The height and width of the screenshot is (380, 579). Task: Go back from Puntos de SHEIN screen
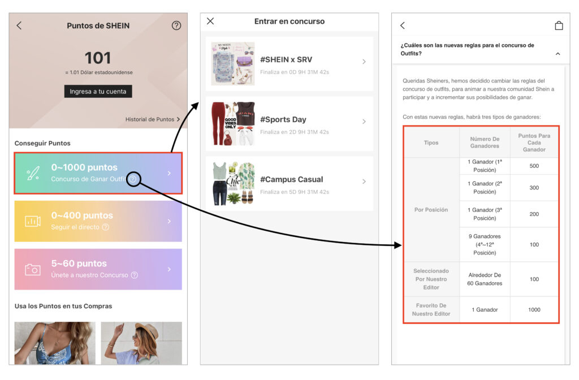[x=19, y=25]
